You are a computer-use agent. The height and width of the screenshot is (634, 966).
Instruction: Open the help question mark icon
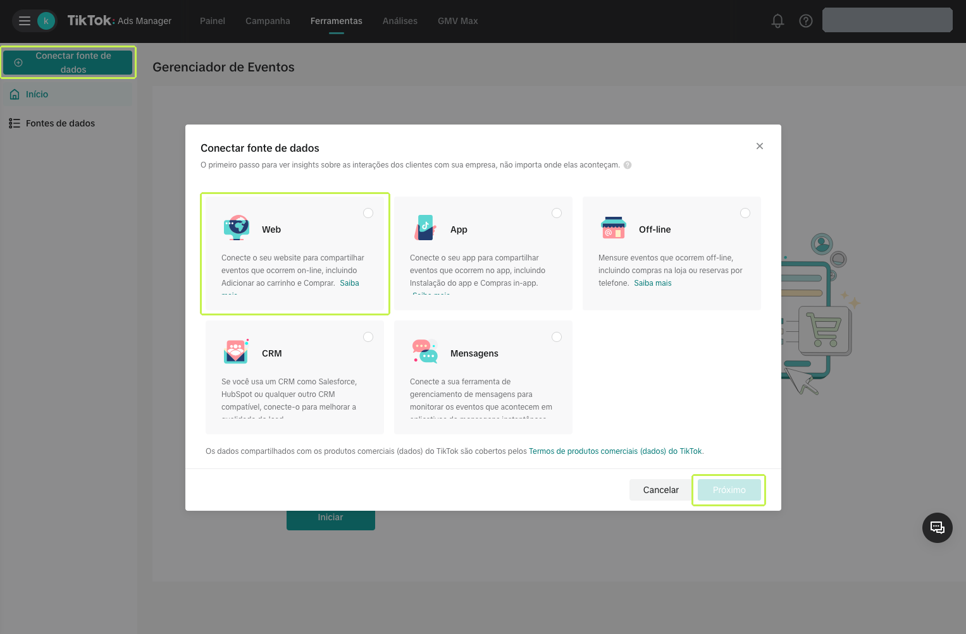tap(806, 21)
